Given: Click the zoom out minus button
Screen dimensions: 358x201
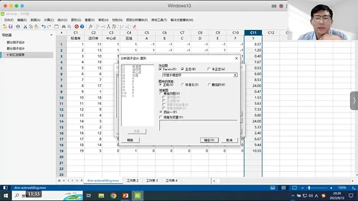Looking at the screenshot, I should [x=302, y=188].
